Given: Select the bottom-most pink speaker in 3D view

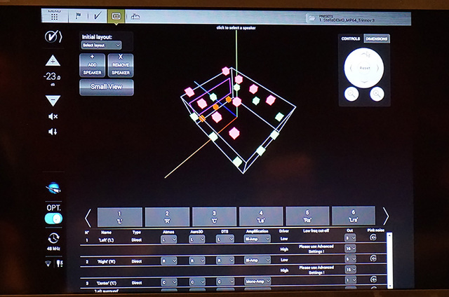Looking at the screenshot, I should click(x=234, y=133).
